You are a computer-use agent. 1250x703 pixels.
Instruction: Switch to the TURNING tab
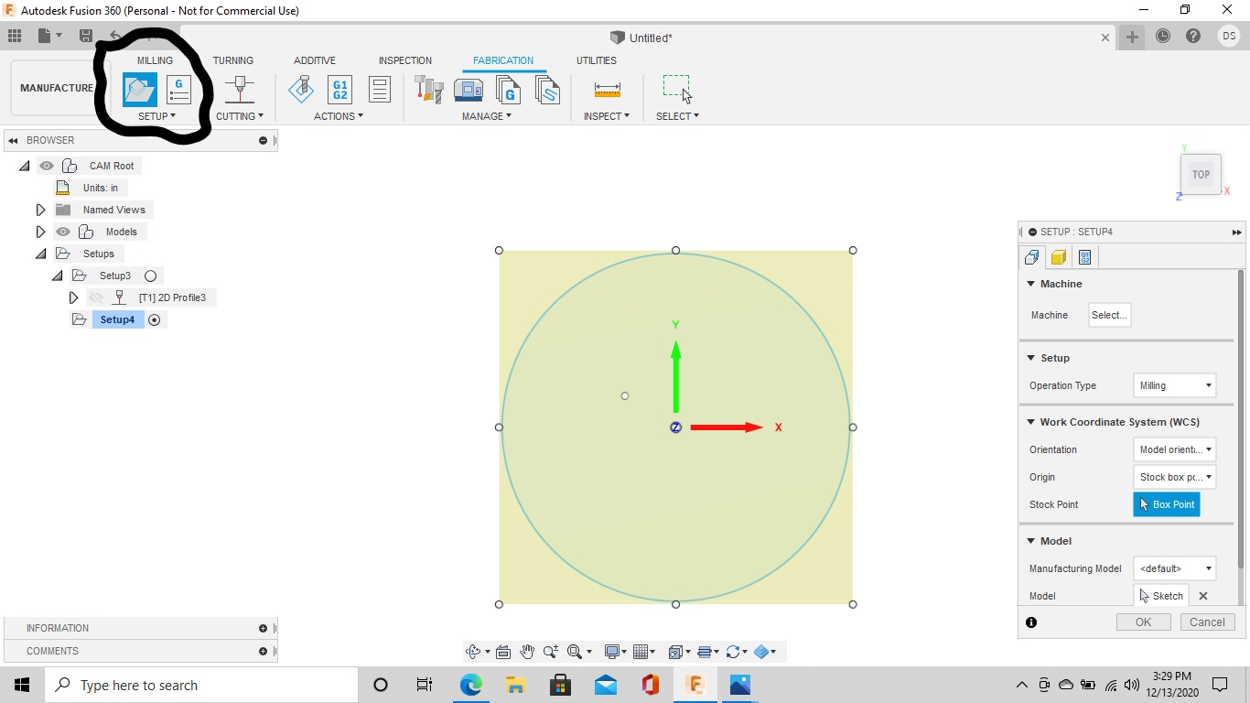coord(233,60)
